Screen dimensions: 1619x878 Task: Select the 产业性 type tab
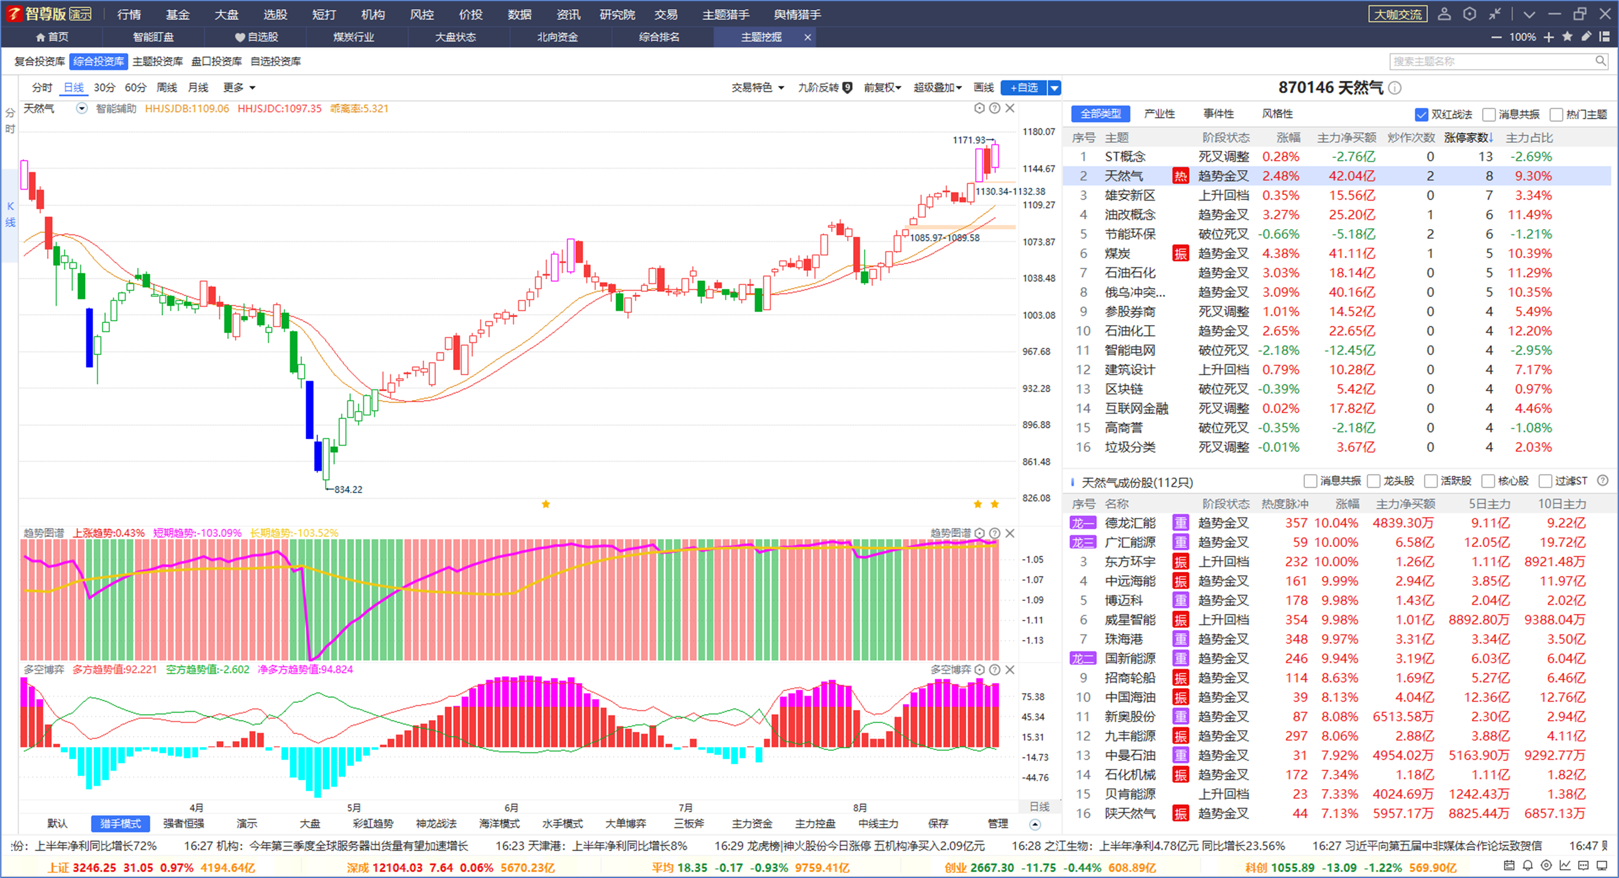1160,114
